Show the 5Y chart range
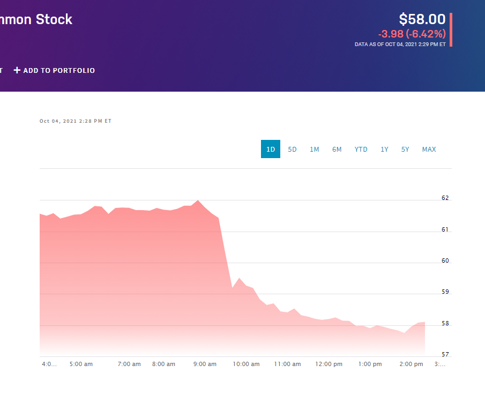This screenshot has height=395, width=485. pyautogui.click(x=405, y=149)
